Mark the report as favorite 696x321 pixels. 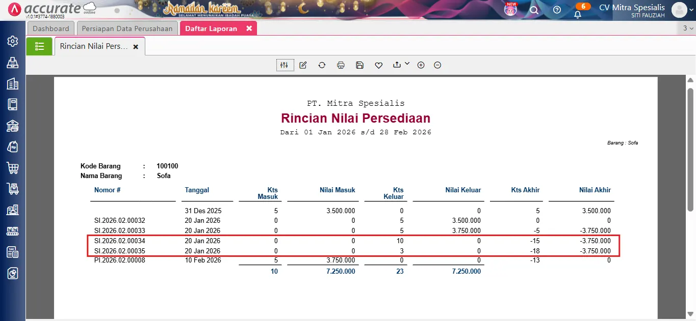point(378,65)
